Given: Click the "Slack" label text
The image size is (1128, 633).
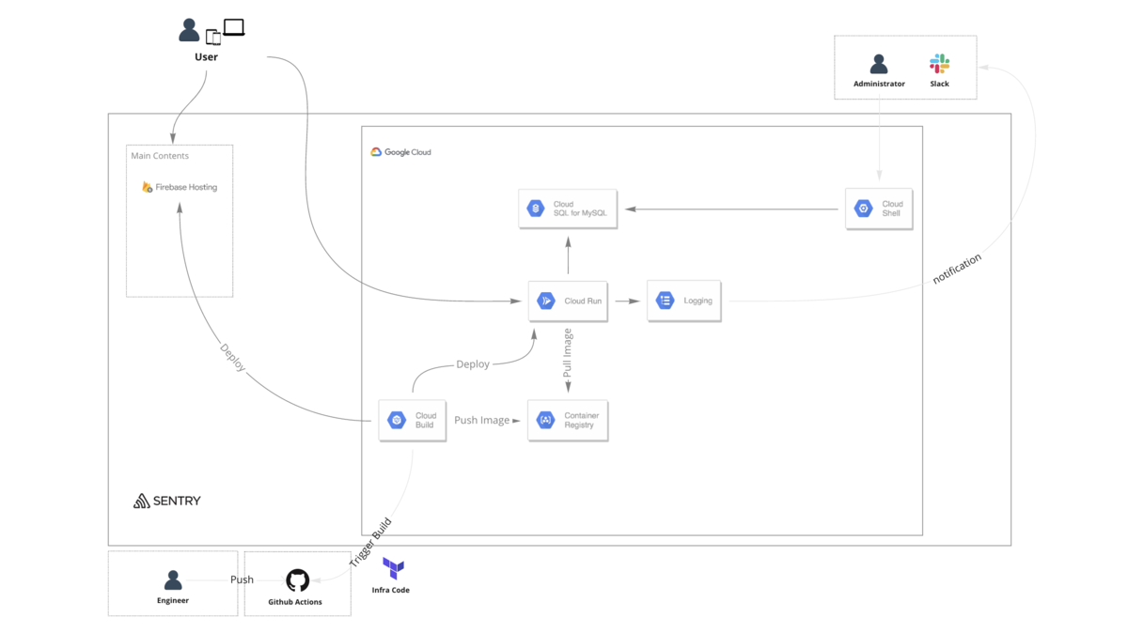Looking at the screenshot, I should point(939,84).
